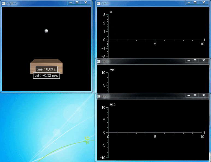
Task: Close the y vs t window
Action: pyautogui.click(x=204, y=2)
